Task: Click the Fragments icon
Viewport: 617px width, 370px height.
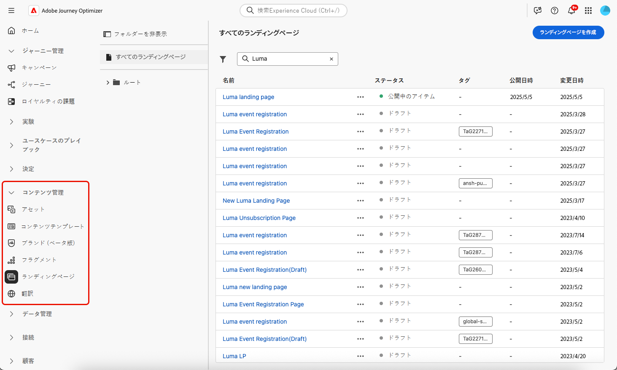Action: pyautogui.click(x=11, y=260)
